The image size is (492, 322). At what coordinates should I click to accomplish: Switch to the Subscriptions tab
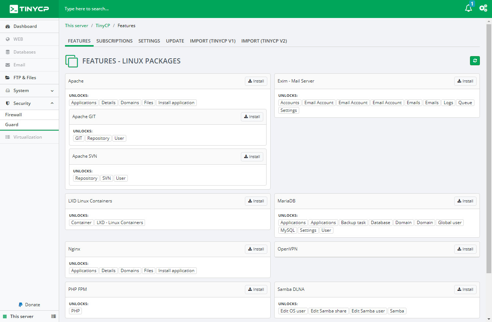click(x=115, y=41)
